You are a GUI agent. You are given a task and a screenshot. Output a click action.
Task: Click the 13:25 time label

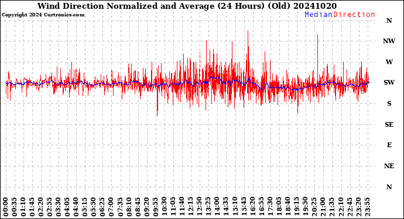[208, 207]
